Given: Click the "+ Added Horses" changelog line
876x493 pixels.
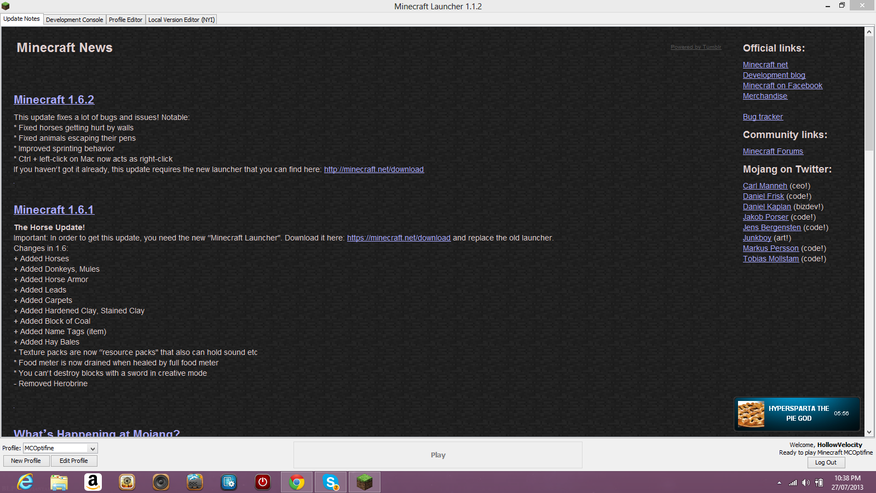Looking at the screenshot, I should click(42, 259).
